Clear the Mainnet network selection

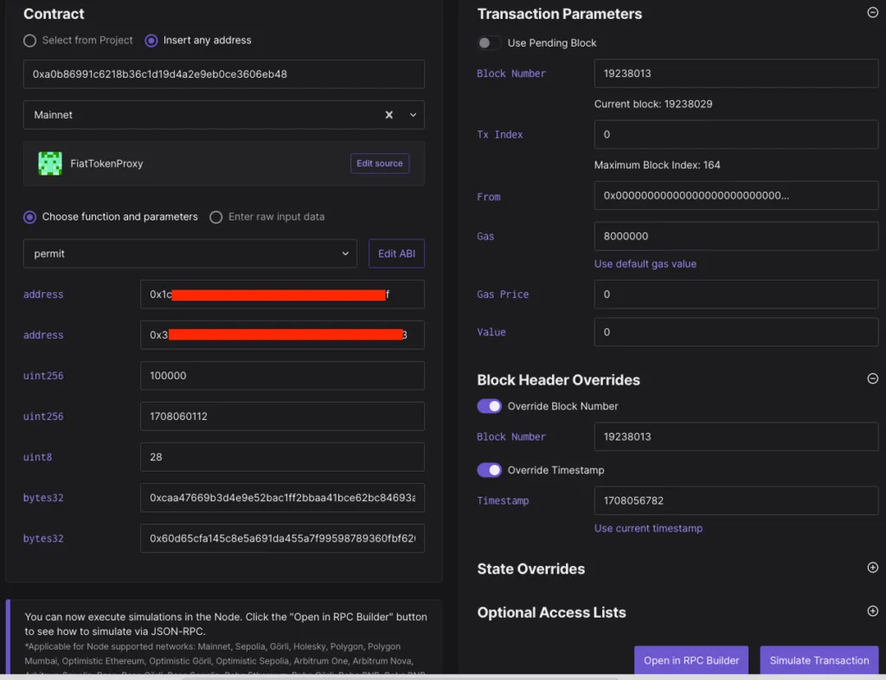point(388,115)
